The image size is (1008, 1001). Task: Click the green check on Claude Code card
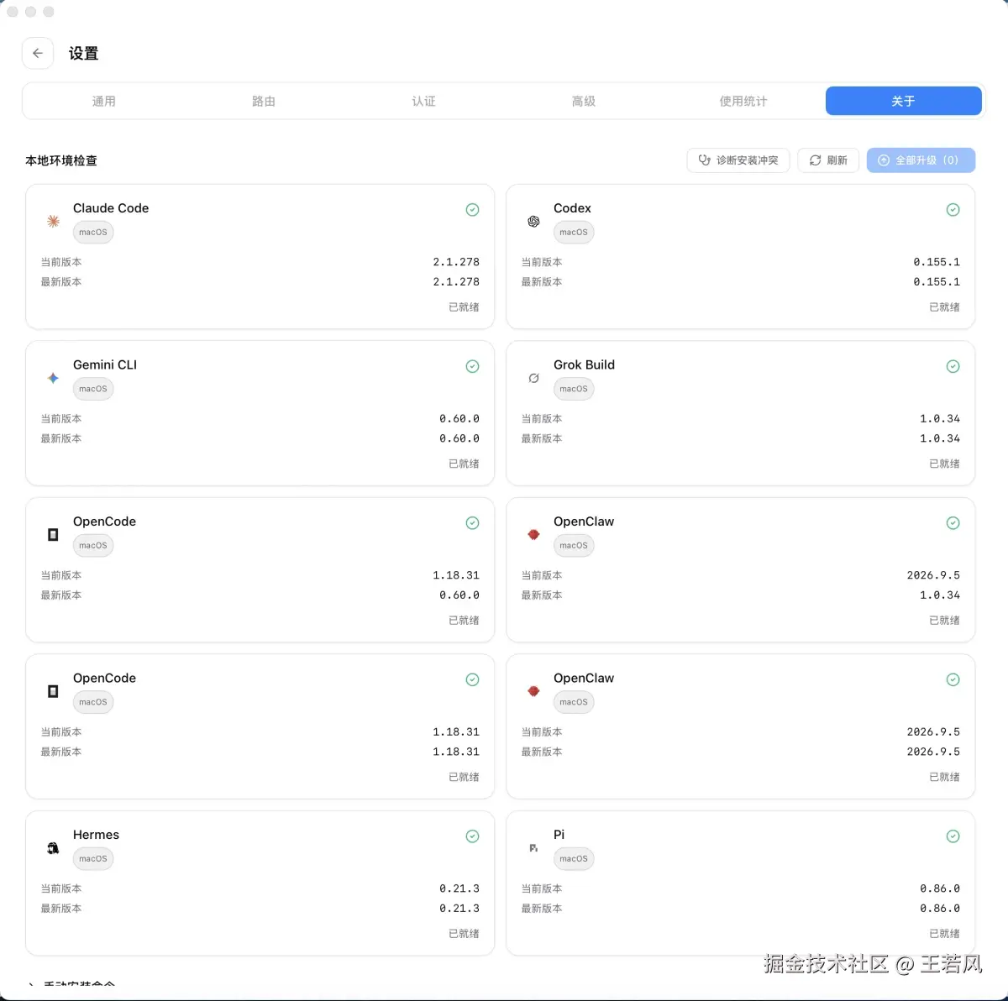473,210
